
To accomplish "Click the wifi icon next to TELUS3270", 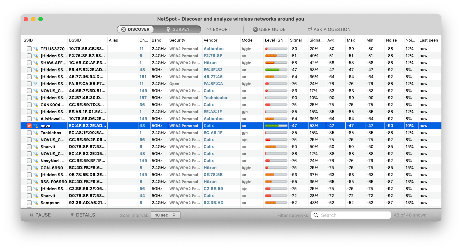I will click(36, 49).
